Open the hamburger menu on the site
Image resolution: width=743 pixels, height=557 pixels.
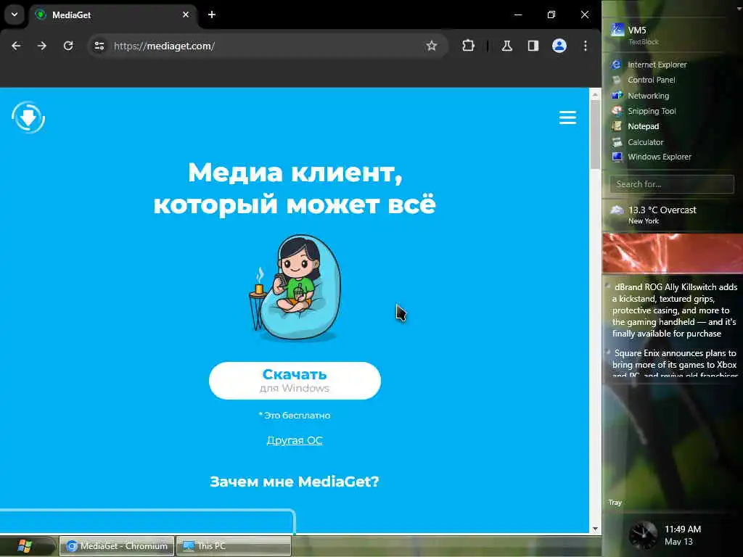point(567,117)
